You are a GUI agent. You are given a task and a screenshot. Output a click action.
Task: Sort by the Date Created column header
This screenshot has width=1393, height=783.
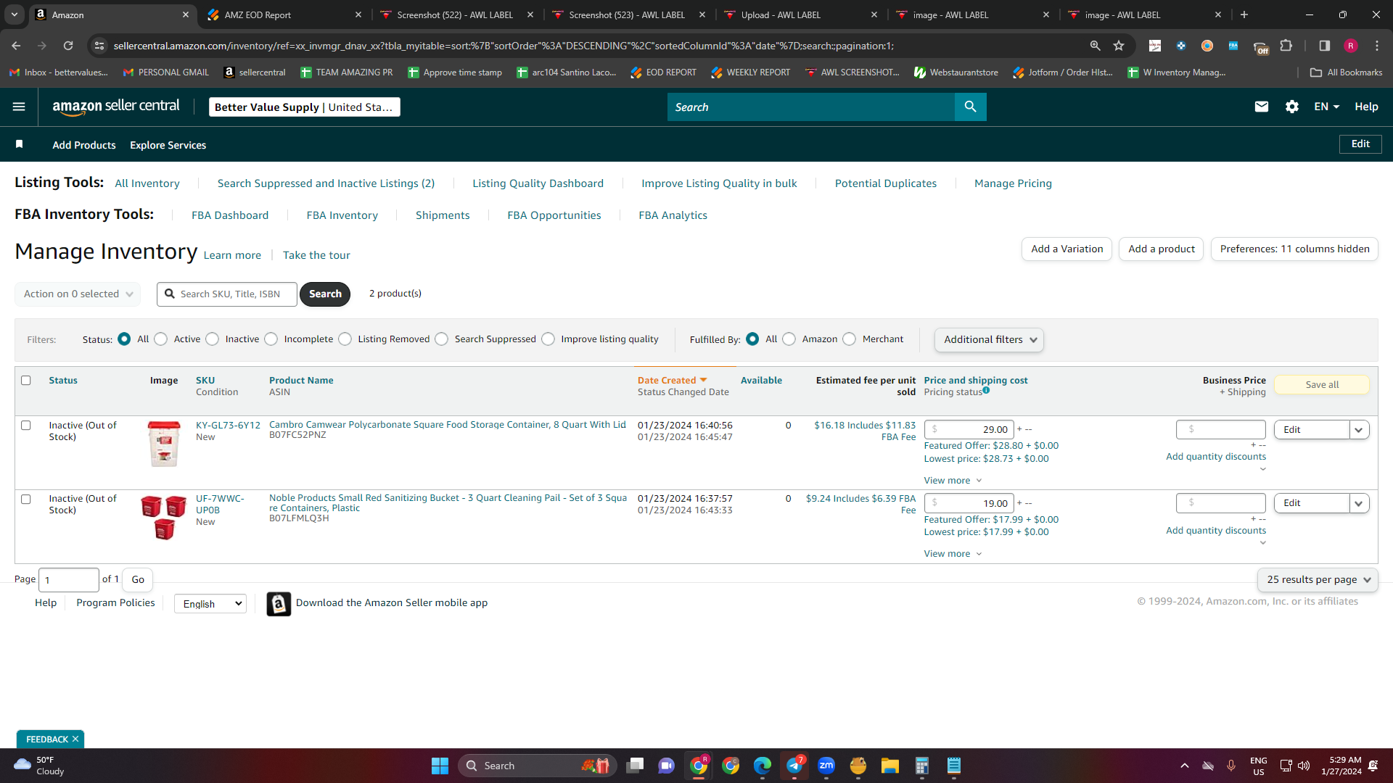[x=672, y=380]
